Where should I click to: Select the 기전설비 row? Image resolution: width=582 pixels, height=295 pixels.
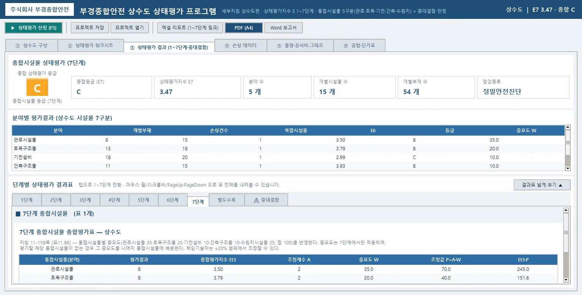[288, 157]
